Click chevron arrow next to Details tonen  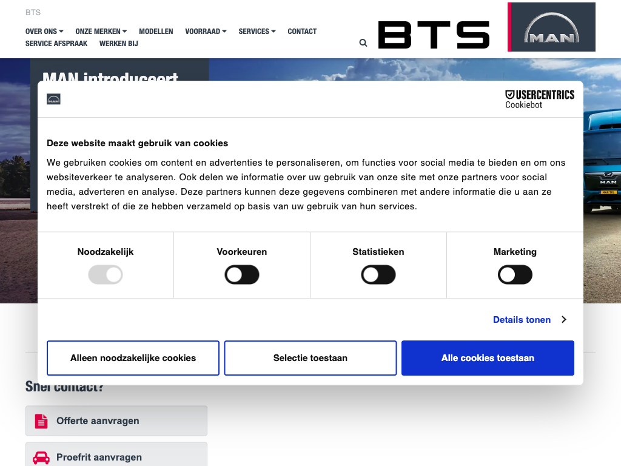click(563, 320)
